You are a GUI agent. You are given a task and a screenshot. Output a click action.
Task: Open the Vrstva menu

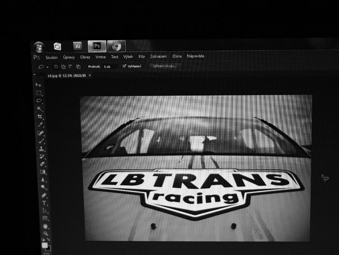pyautogui.click(x=101, y=57)
